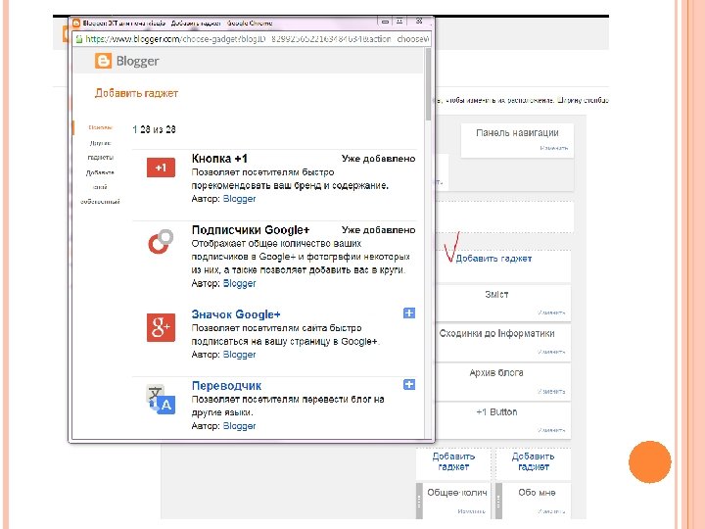This screenshot has height=529, width=705.
Task: Open the Добавьте свой собственный tab
Action: (100, 187)
